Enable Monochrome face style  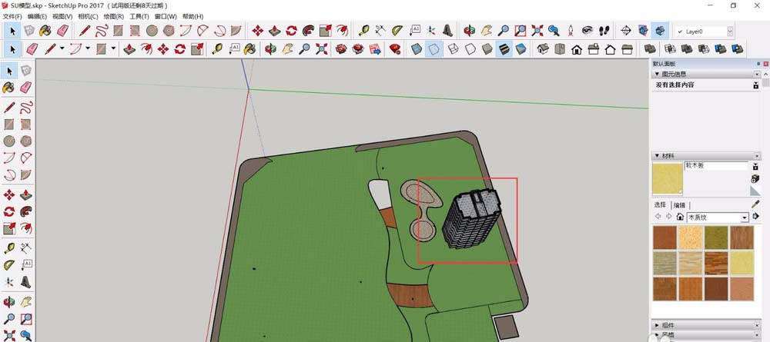coord(521,49)
